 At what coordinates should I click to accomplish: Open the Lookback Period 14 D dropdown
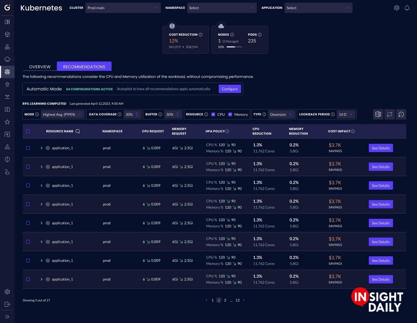[x=346, y=114]
